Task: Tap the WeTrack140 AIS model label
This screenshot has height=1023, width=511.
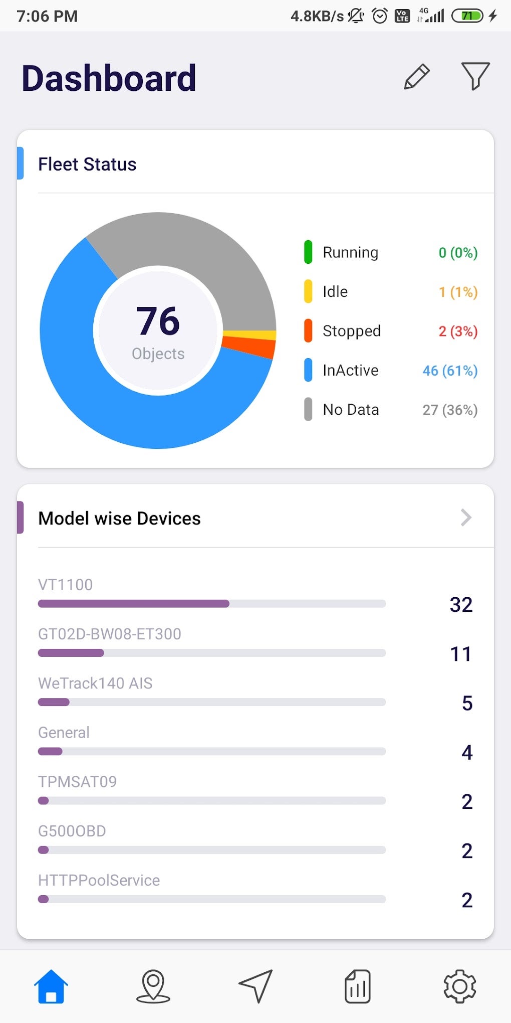Action: [95, 683]
